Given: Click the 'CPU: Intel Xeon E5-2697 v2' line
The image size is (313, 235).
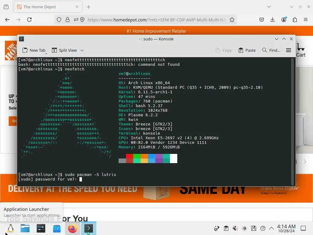Looking at the screenshot, I should click(x=168, y=138).
